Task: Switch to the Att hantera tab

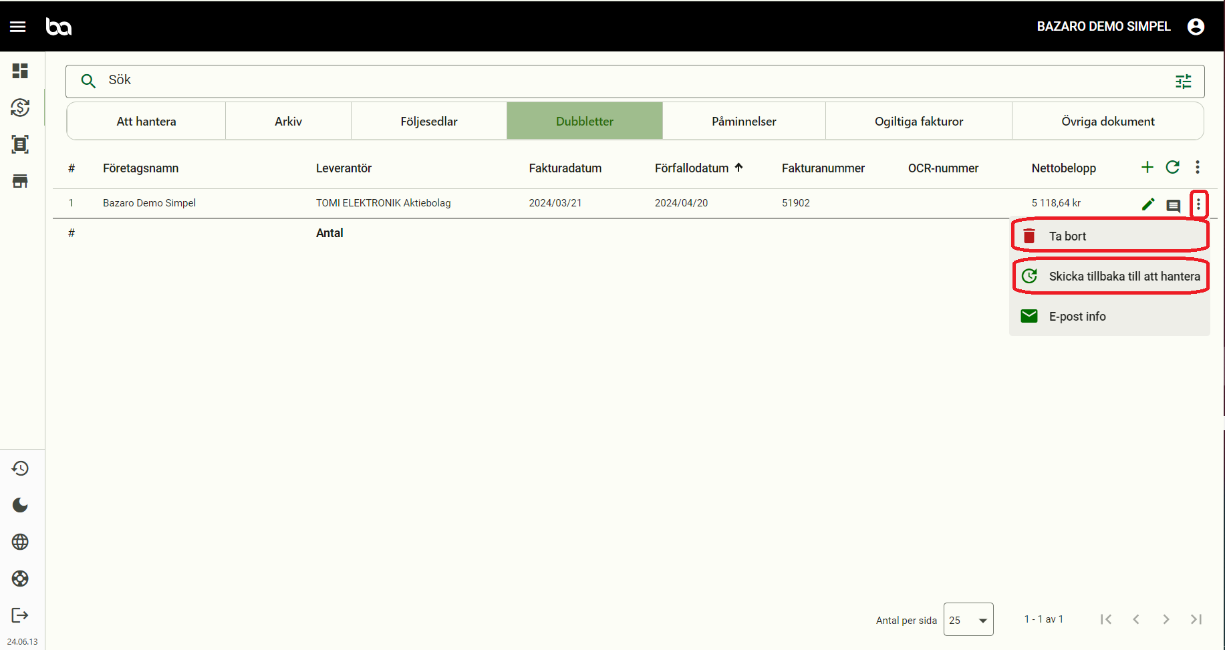Action: [146, 121]
